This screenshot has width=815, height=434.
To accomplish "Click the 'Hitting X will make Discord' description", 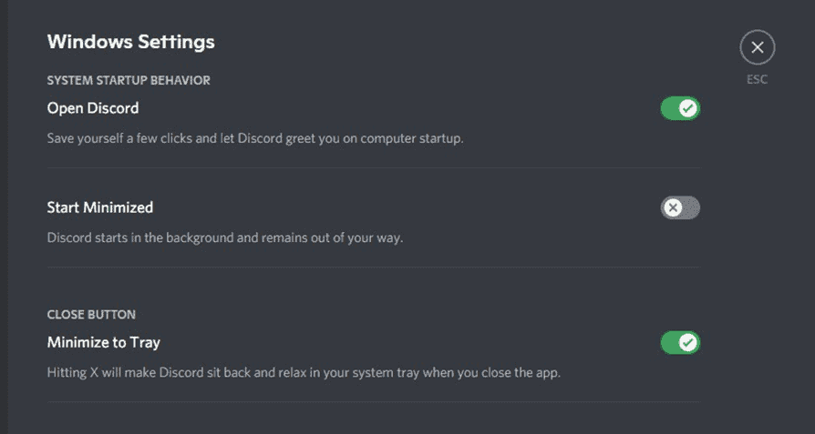I will point(304,373).
